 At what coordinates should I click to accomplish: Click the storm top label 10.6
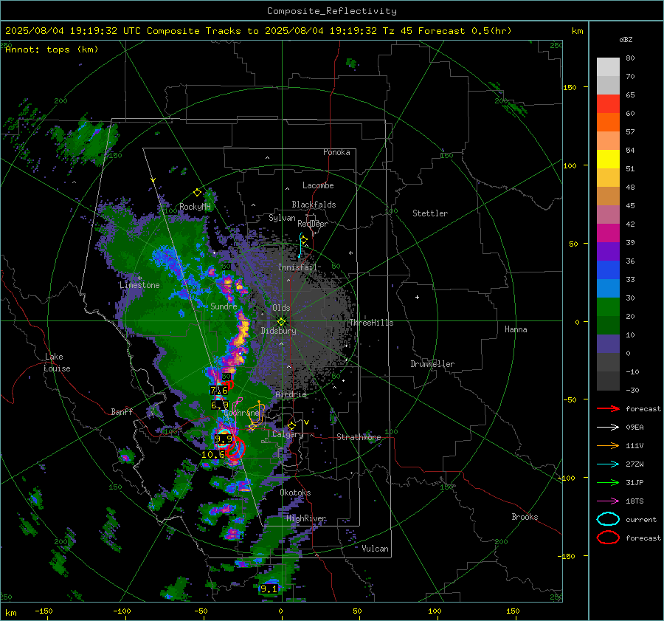pyautogui.click(x=213, y=454)
